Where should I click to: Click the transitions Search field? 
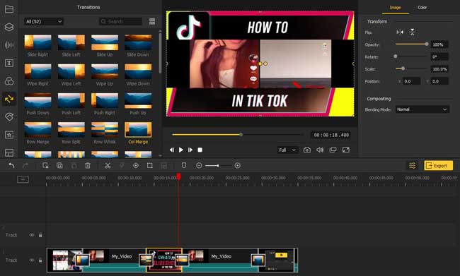tap(120, 21)
